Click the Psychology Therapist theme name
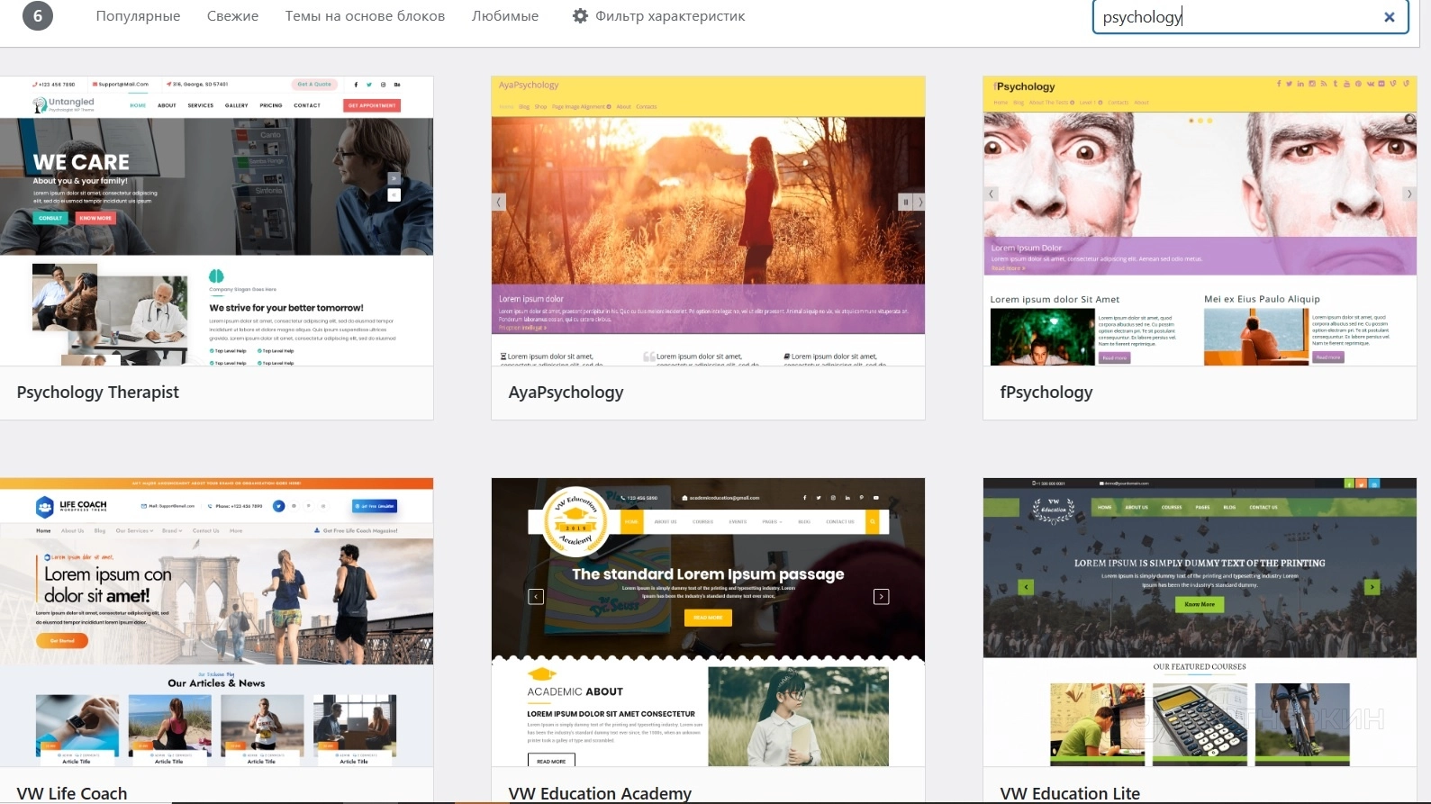Screen dimensions: 1431x804 (98, 393)
